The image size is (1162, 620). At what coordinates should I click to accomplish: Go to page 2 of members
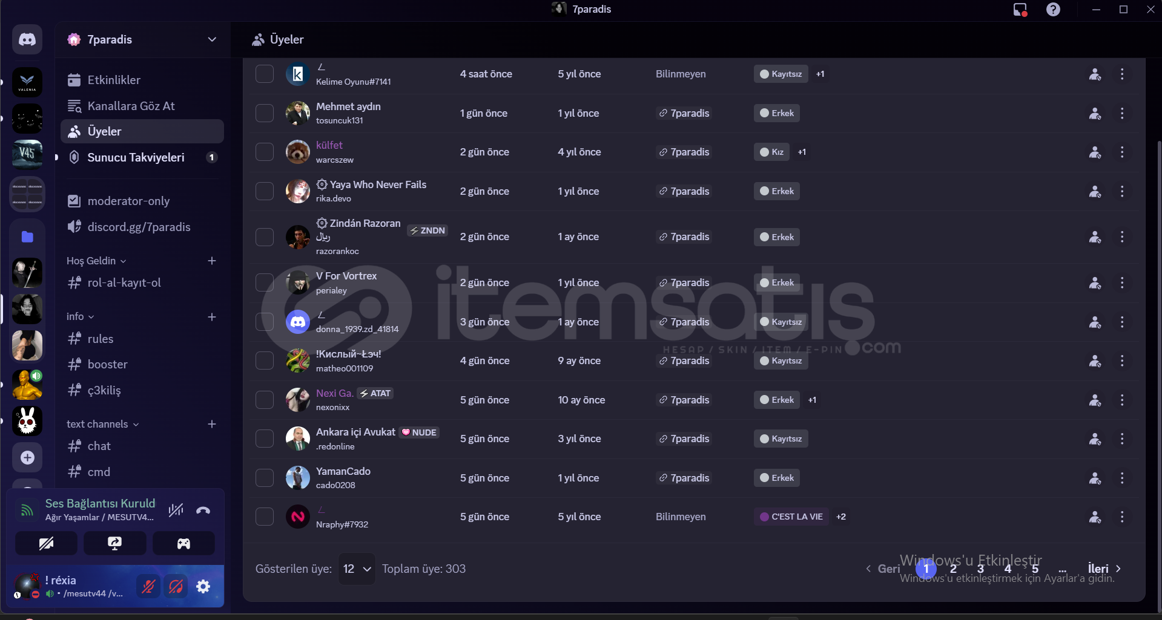(953, 569)
